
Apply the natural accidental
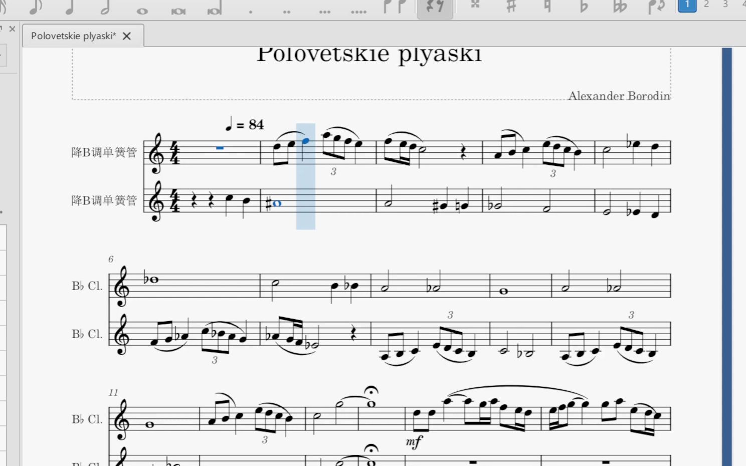[547, 6]
